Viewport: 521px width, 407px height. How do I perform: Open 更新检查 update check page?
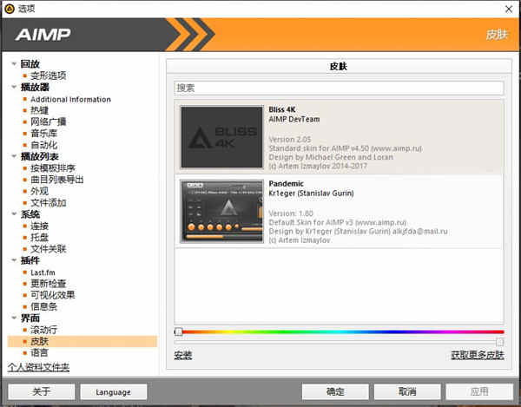[x=48, y=284]
